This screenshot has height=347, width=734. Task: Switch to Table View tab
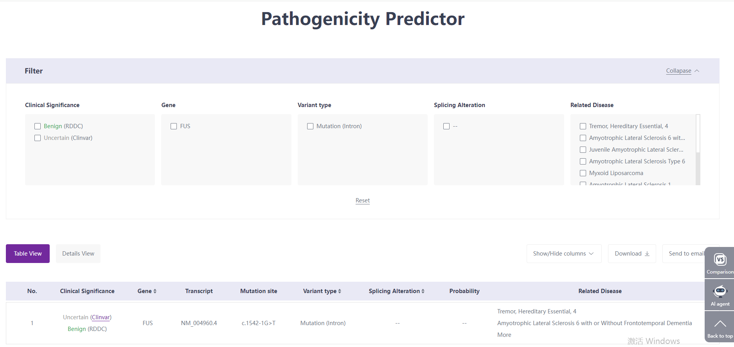28,254
